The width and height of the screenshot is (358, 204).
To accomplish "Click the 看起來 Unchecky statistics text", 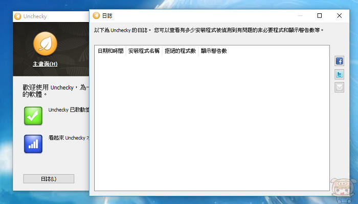I will tap(69, 138).
